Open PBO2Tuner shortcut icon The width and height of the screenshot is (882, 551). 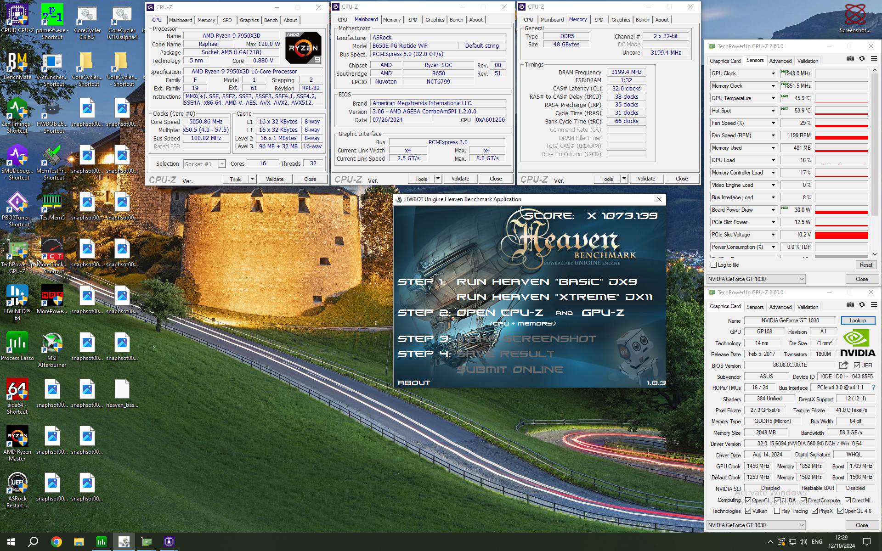pyautogui.click(x=17, y=209)
